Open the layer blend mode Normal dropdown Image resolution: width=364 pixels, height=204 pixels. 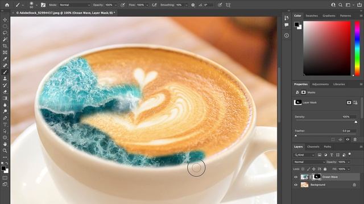pyautogui.click(x=309, y=162)
